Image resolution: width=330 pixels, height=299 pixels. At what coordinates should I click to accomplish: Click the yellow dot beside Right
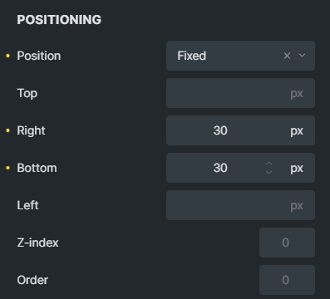click(8, 130)
